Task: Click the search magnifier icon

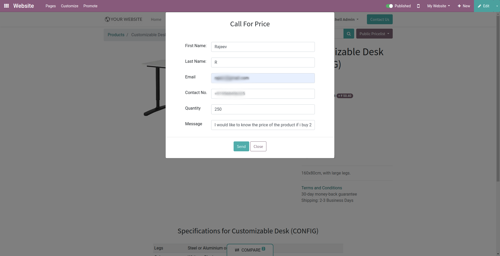Action: [x=349, y=34]
